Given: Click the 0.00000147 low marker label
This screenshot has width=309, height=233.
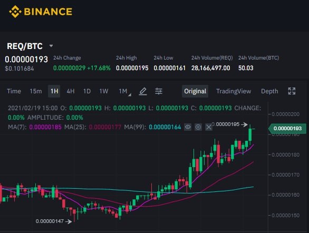Looking at the screenshot, I should coord(50,221).
